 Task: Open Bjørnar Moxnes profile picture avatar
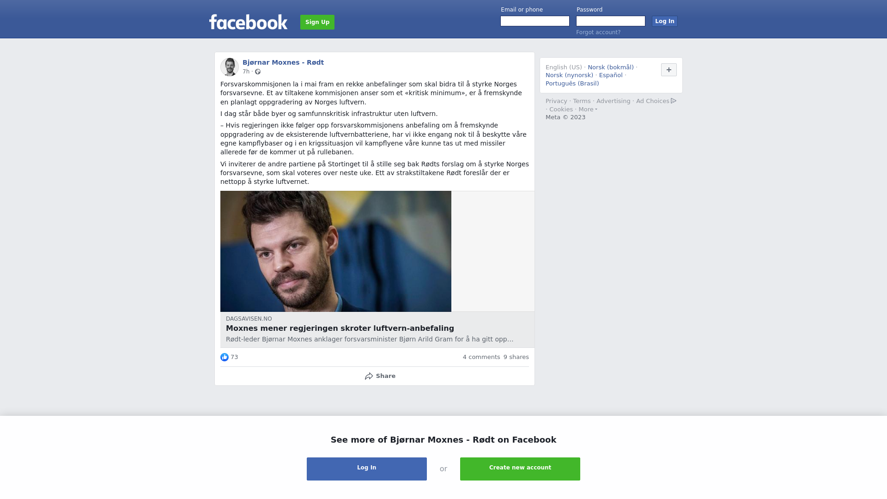(x=230, y=67)
